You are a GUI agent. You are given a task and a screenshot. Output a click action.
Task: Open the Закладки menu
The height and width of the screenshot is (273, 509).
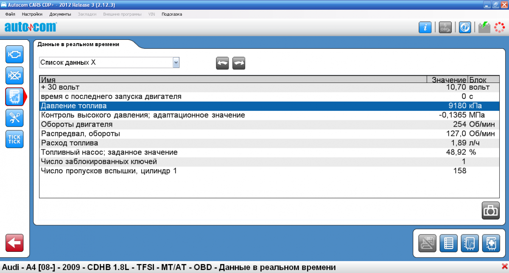87,14
